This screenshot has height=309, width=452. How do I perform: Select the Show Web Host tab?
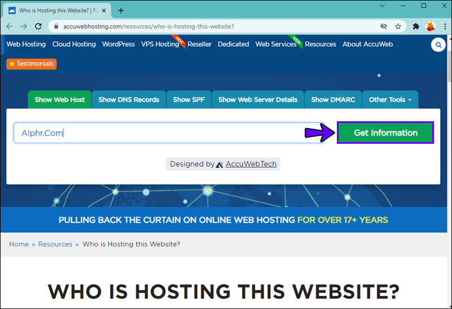click(60, 100)
